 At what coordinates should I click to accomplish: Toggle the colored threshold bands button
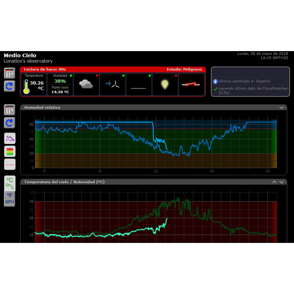point(10,151)
